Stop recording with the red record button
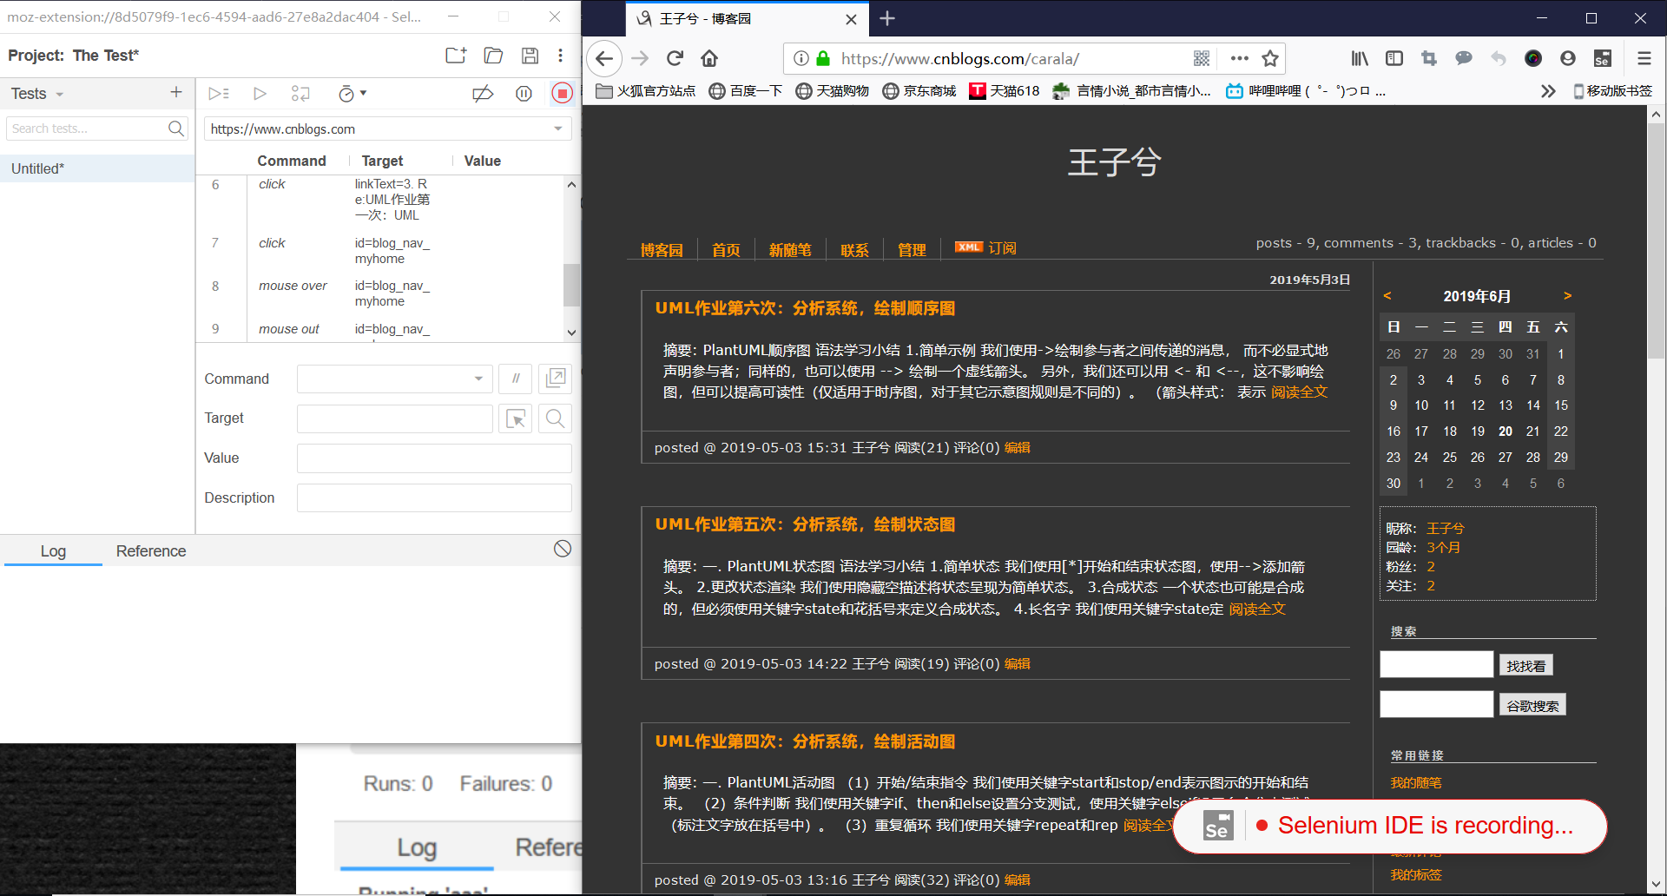 [x=563, y=94]
